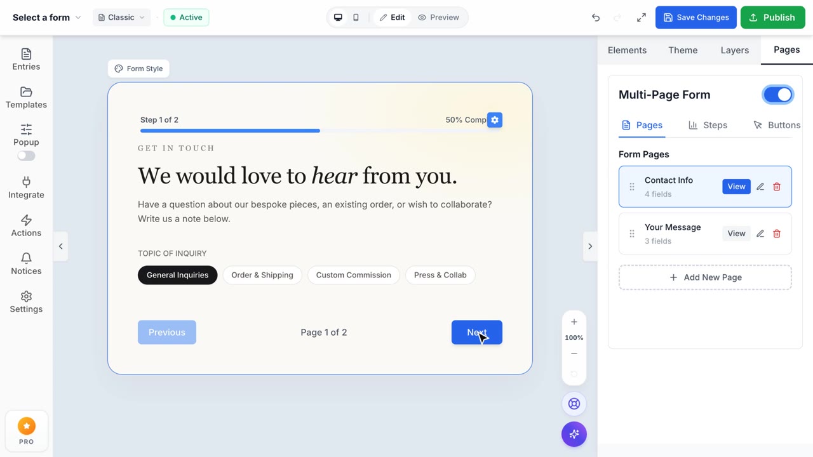Collapse the right panel with chevron

point(590,246)
